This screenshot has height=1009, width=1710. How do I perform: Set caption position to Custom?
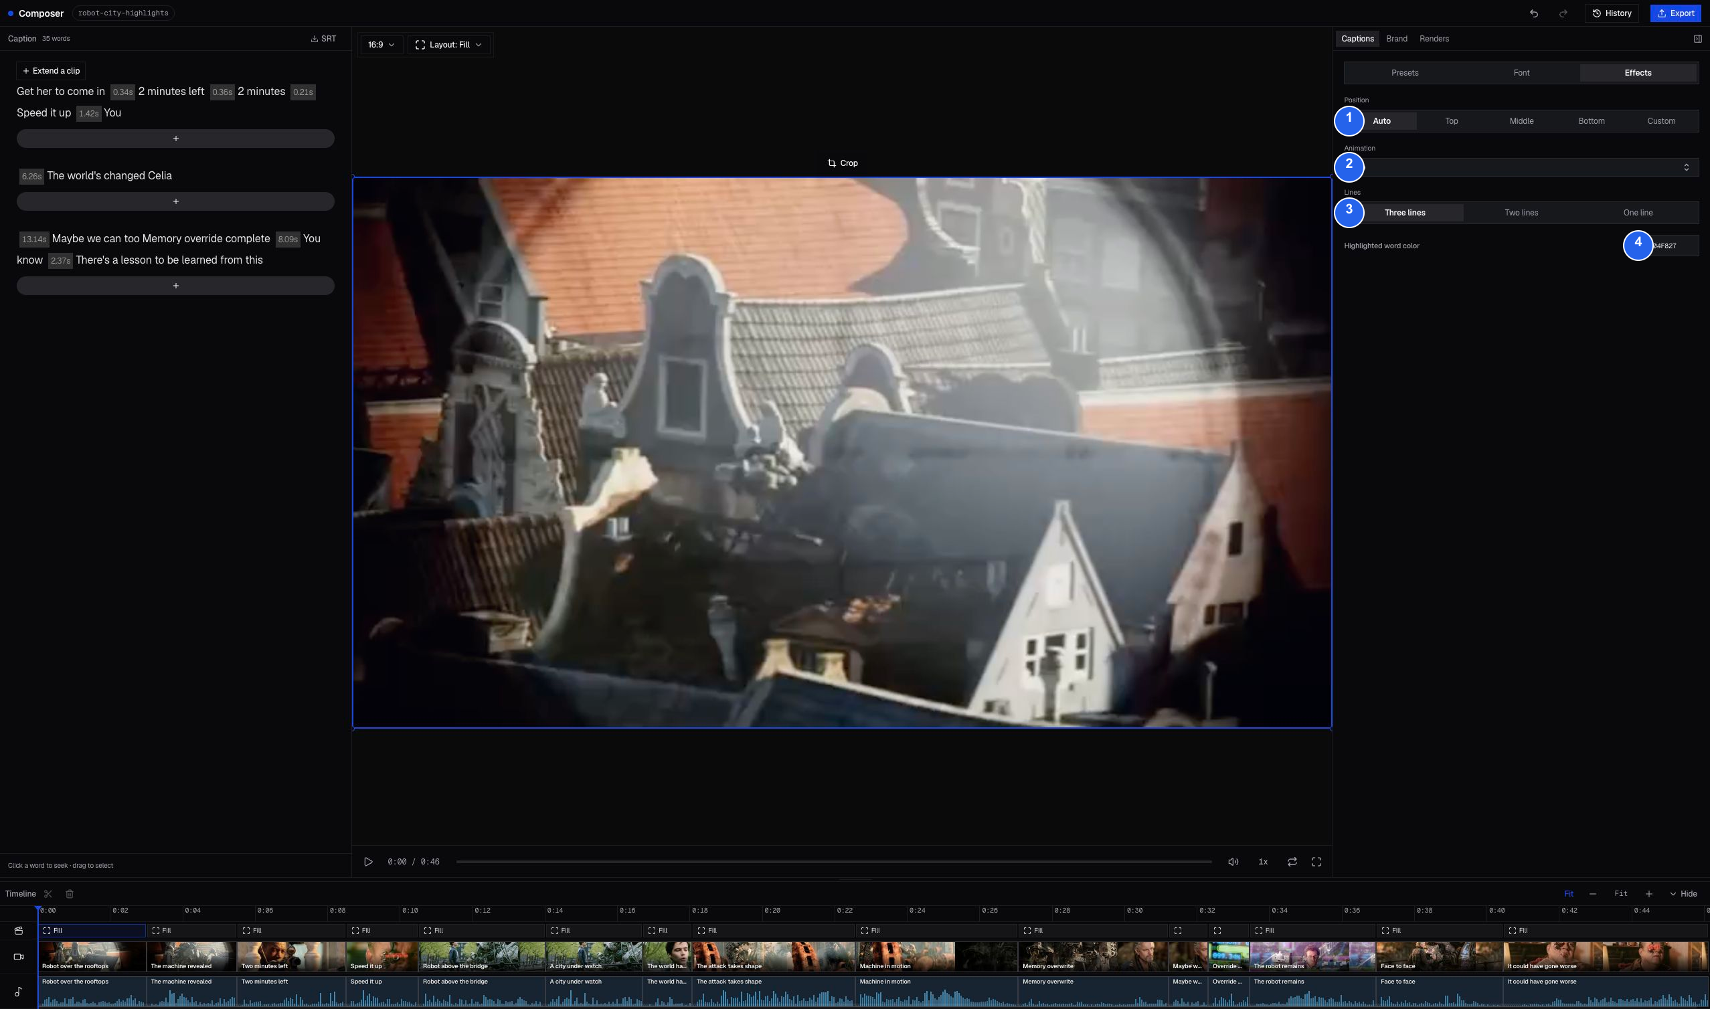[x=1661, y=121]
